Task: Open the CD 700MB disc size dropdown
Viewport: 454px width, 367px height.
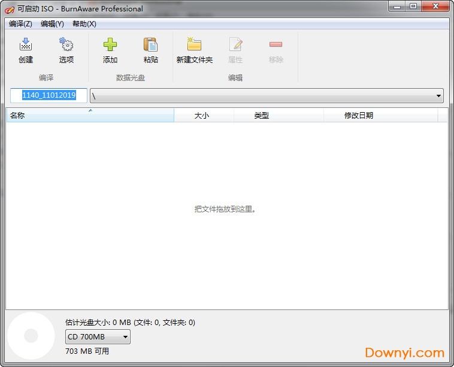Action: pyautogui.click(x=98, y=337)
